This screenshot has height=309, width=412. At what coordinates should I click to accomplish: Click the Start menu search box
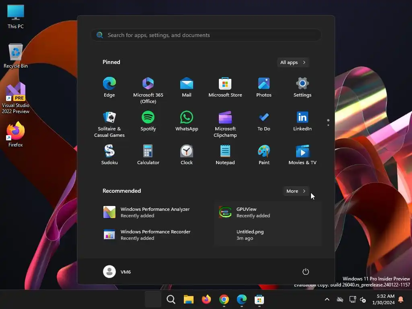[206, 35]
